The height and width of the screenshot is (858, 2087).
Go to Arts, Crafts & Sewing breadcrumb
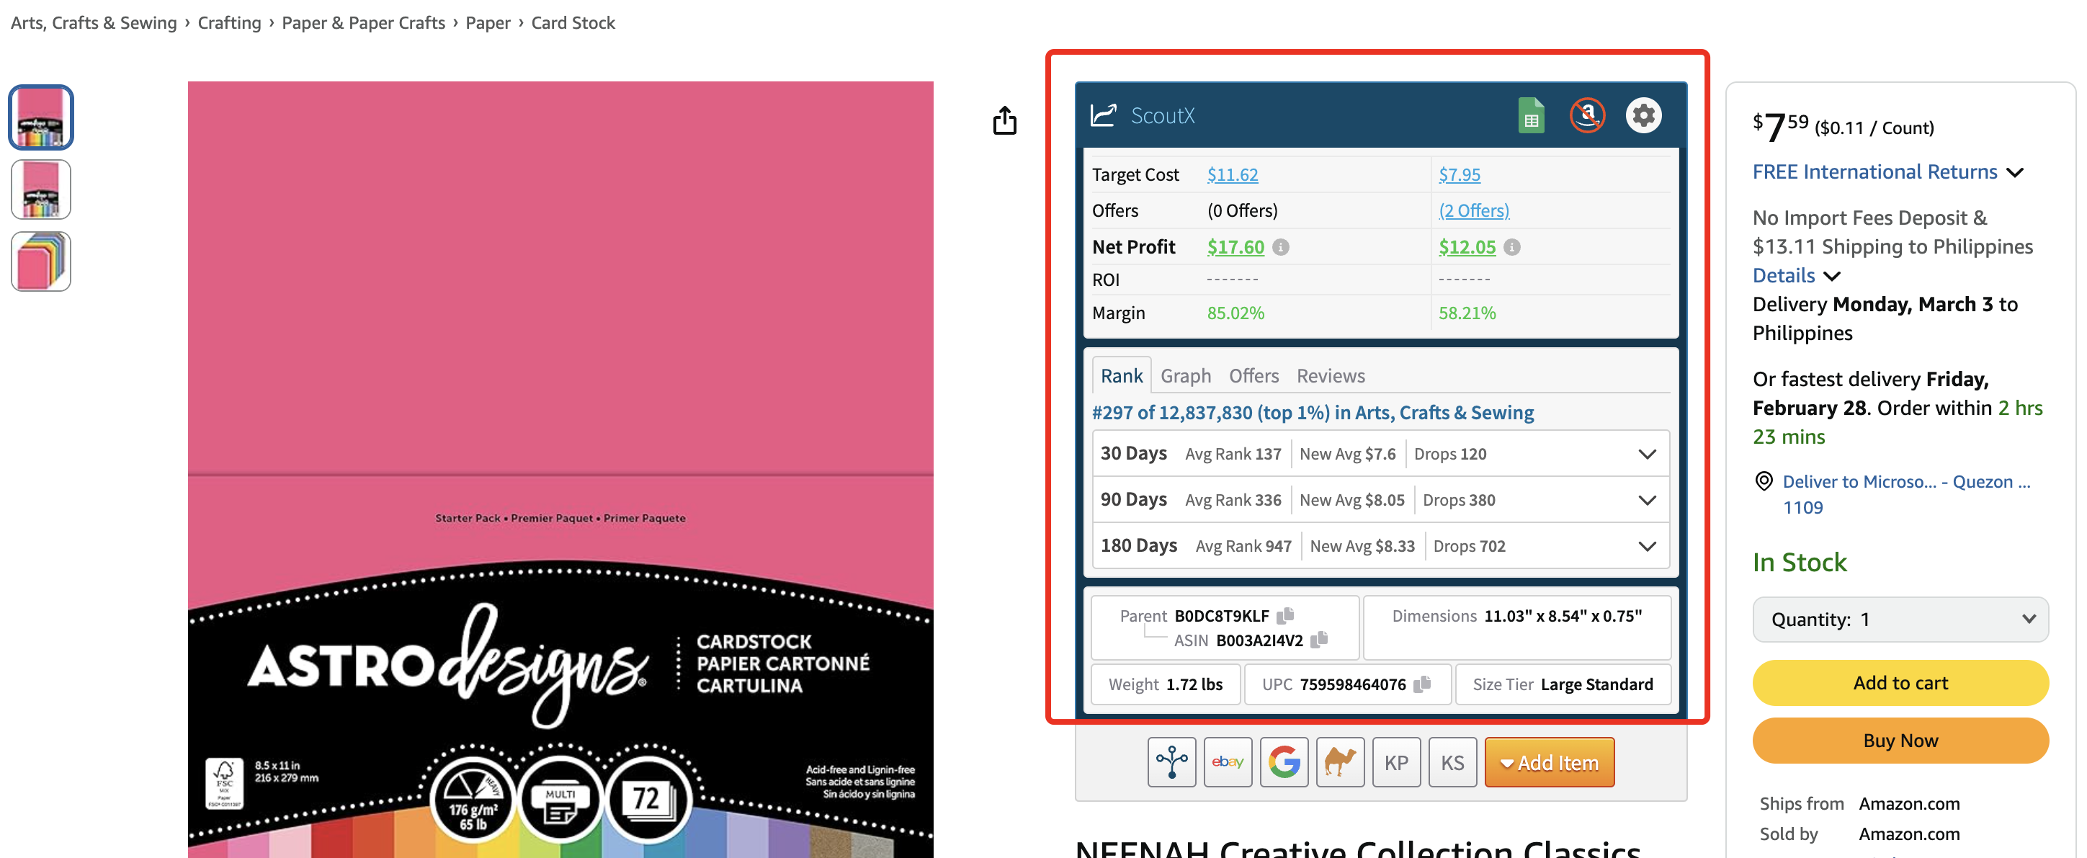(93, 22)
